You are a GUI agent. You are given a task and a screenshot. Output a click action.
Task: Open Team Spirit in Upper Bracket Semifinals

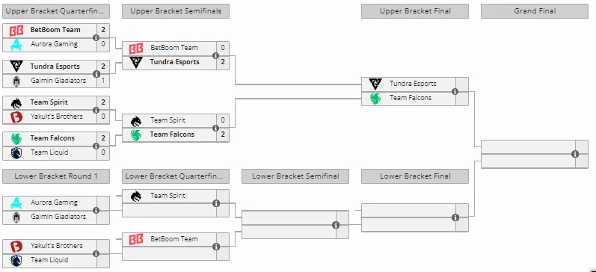pos(168,120)
